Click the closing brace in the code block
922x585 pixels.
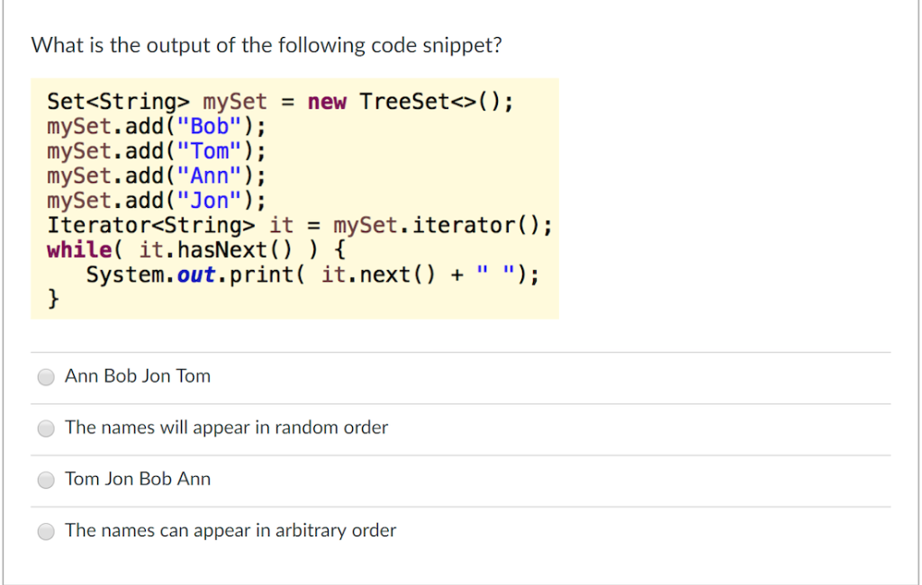pos(53,298)
